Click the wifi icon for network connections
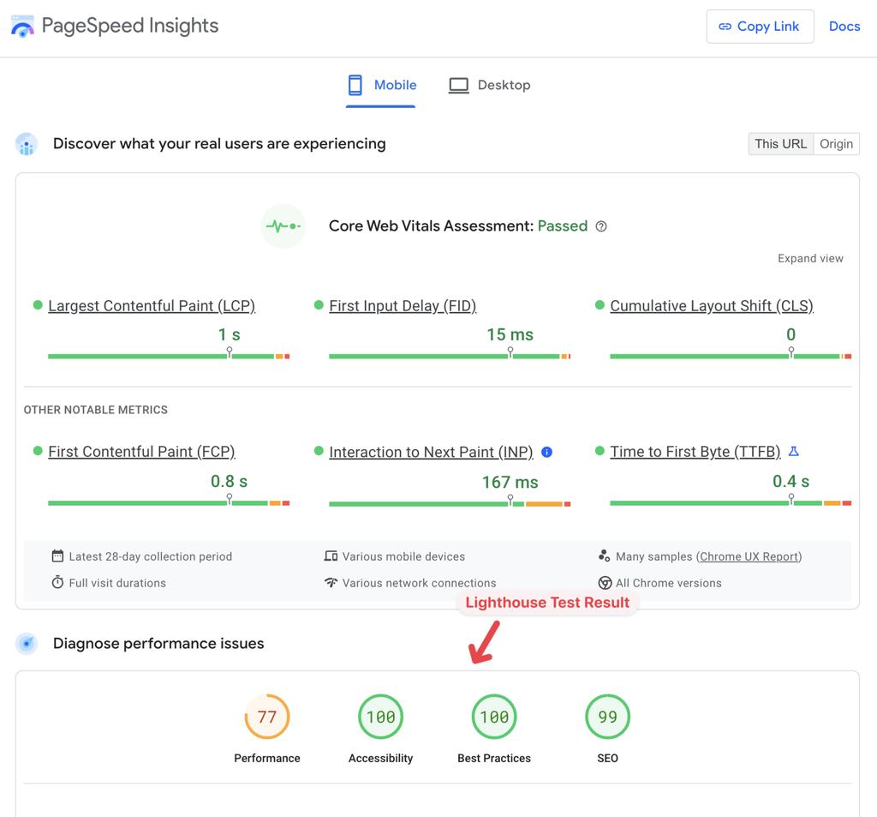 [331, 582]
